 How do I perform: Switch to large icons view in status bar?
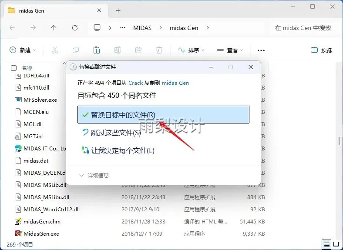point(336,244)
